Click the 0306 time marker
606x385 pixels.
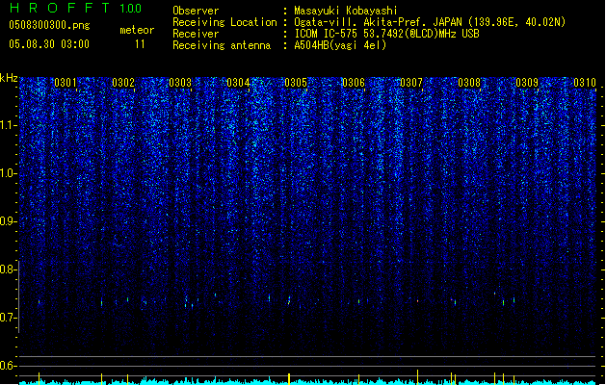coord(354,83)
